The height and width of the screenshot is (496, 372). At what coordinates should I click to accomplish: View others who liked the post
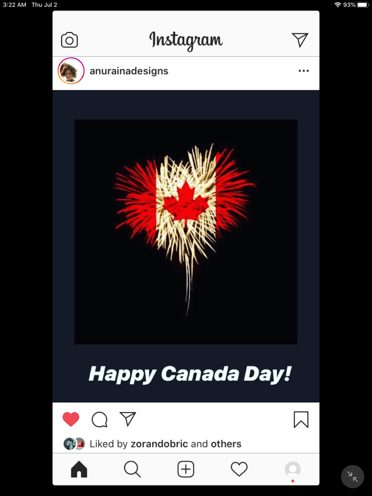pyautogui.click(x=226, y=444)
